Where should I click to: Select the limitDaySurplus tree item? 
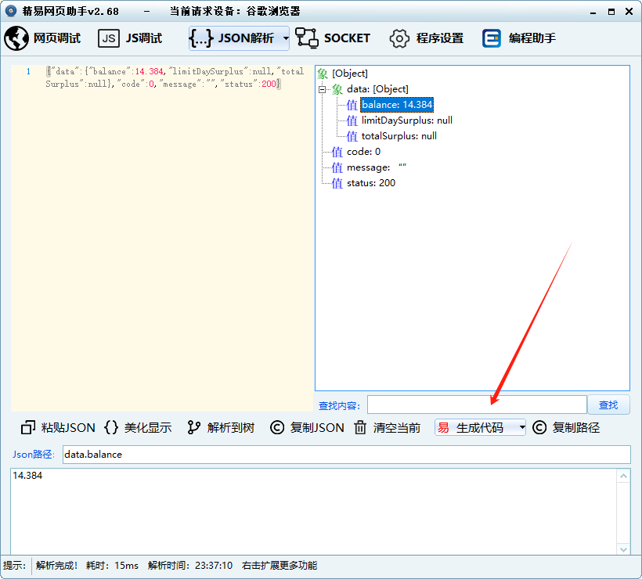[406, 120]
